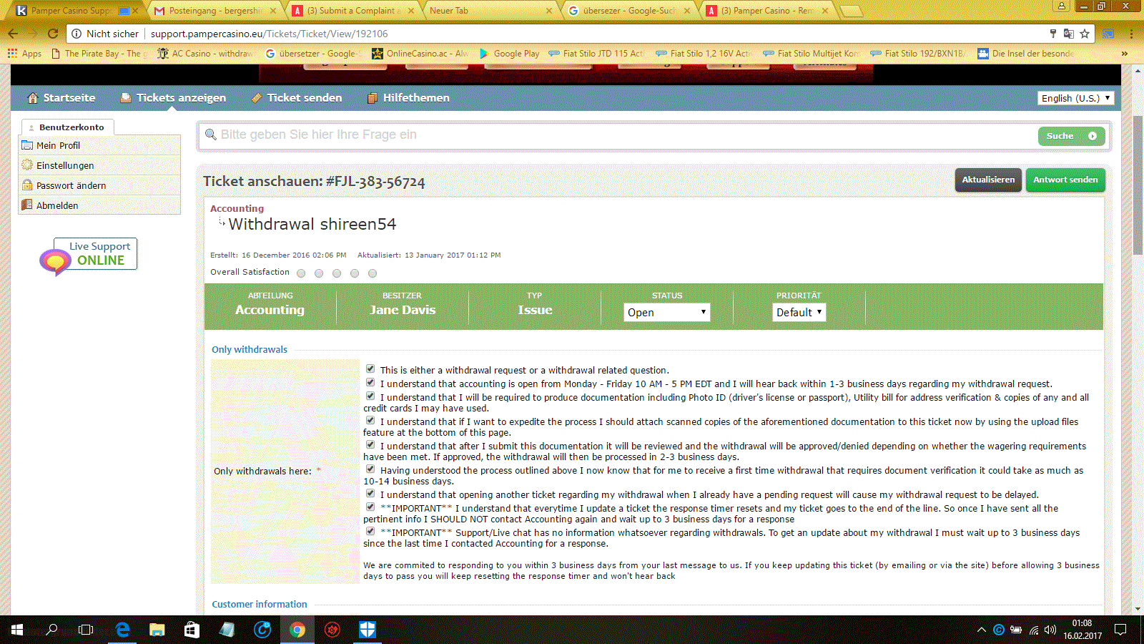Toggle 'opening another ticket' checkbox
1144x644 pixels.
[x=370, y=494]
